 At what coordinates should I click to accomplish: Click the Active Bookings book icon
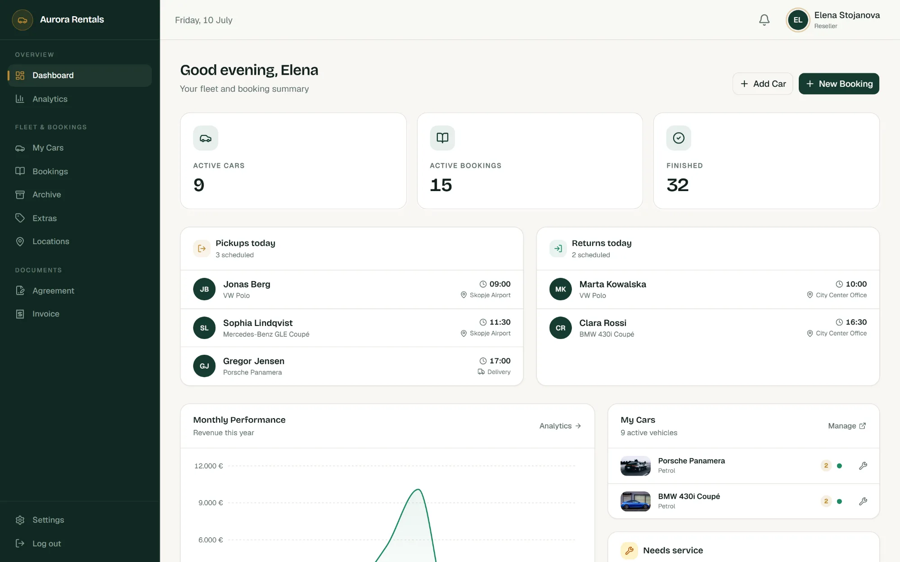(x=442, y=138)
